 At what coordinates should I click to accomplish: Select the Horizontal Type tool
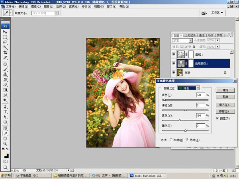(5, 112)
